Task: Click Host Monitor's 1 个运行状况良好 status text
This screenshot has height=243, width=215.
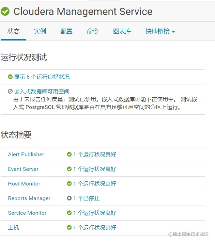Action: (x=95, y=184)
